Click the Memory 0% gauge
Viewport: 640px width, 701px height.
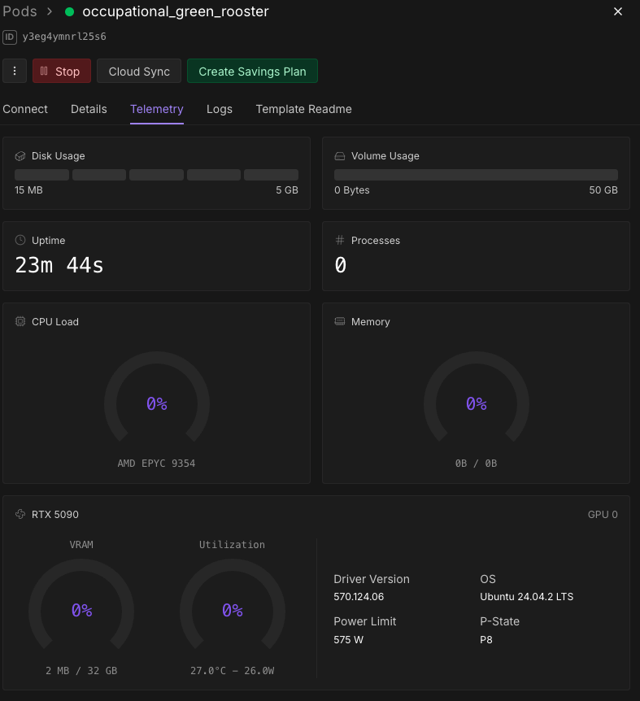point(477,397)
